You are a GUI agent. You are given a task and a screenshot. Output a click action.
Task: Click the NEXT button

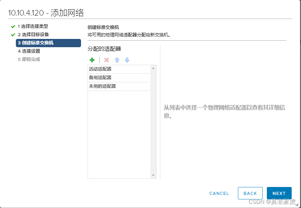point(279,193)
